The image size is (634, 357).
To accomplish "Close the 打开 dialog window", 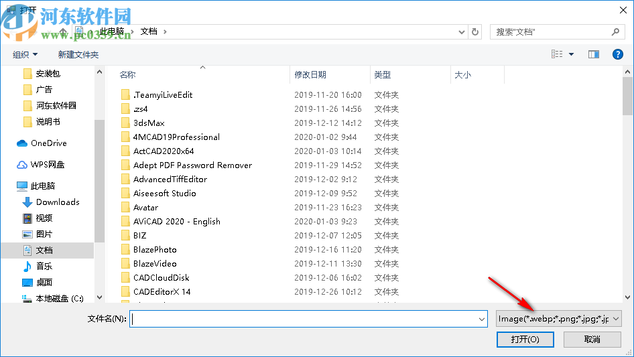I will (623, 10).
